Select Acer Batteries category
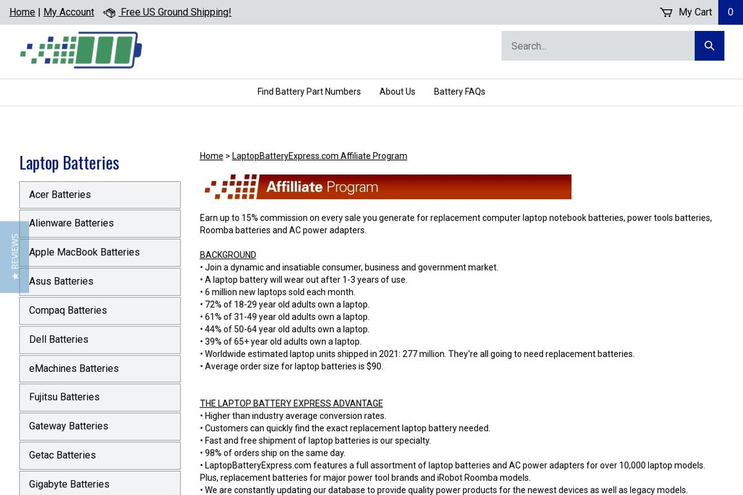This screenshot has height=495, width=743. 100,195
